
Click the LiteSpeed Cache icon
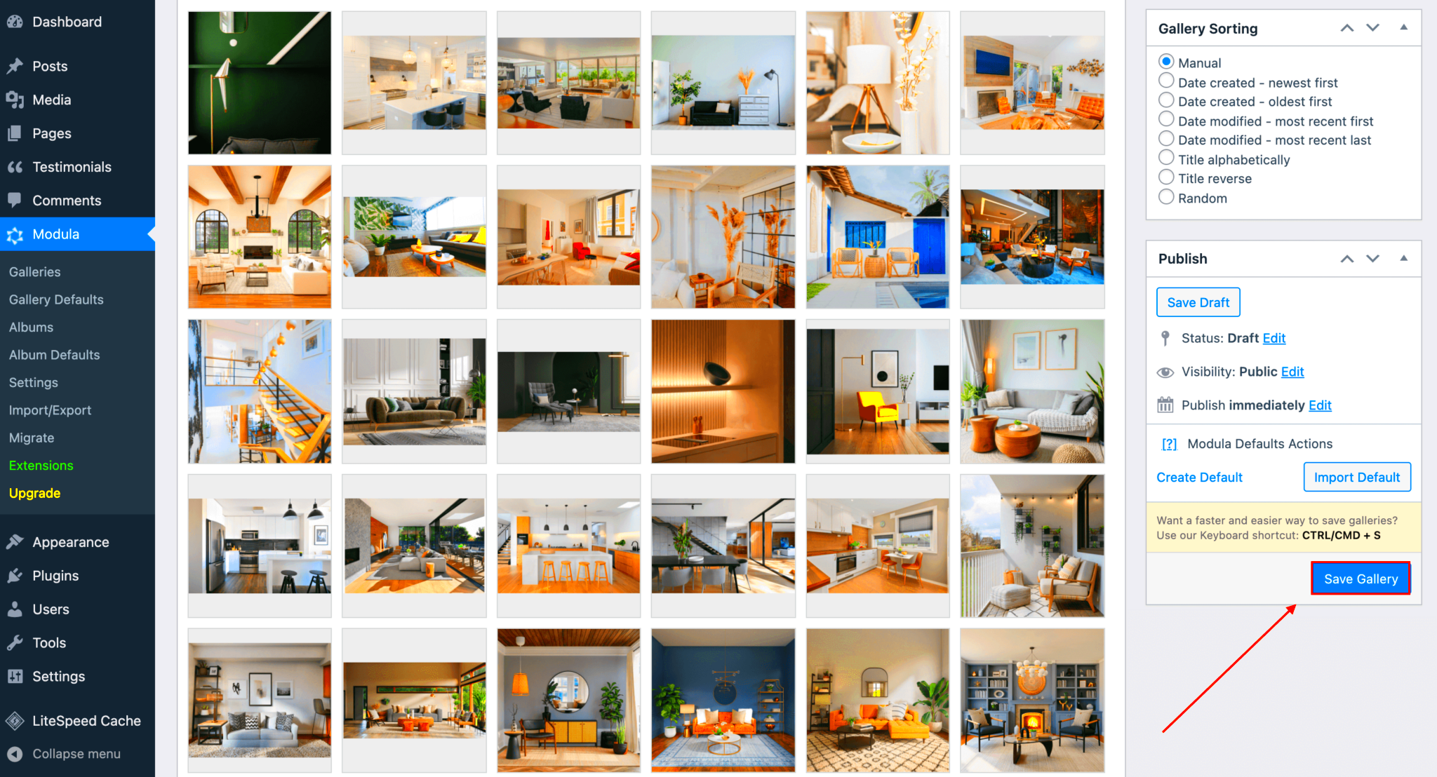pyautogui.click(x=14, y=722)
